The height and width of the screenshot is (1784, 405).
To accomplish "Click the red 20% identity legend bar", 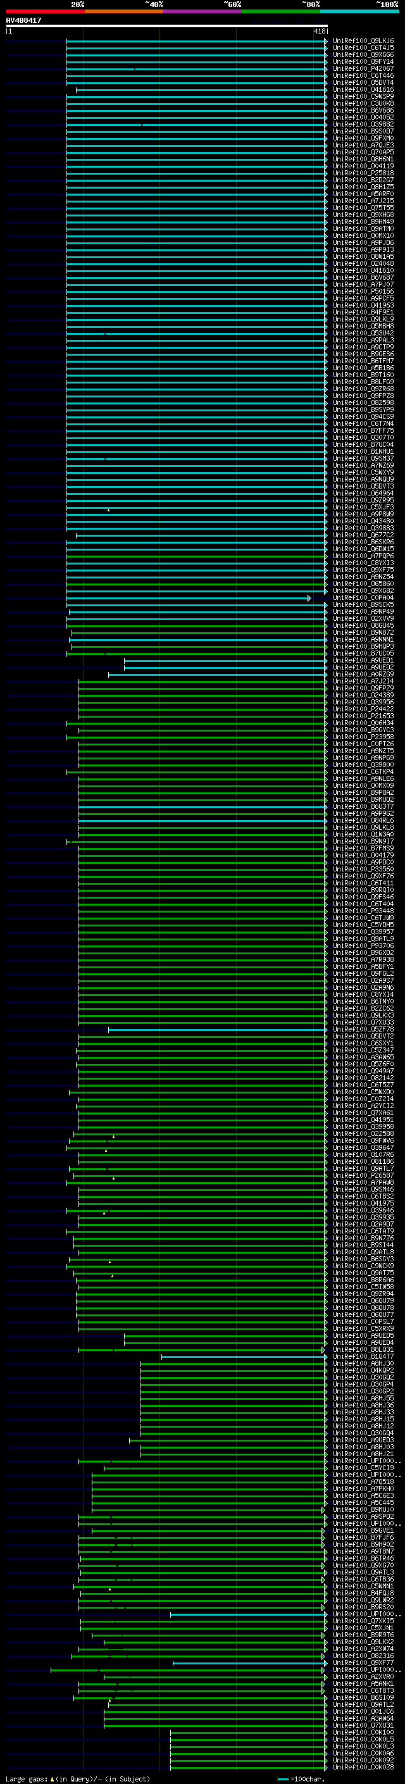I will [45, 11].
